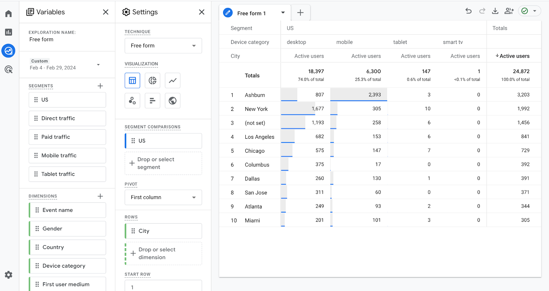Download the exploration data
The image size is (549, 291).
pyautogui.click(x=495, y=11)
